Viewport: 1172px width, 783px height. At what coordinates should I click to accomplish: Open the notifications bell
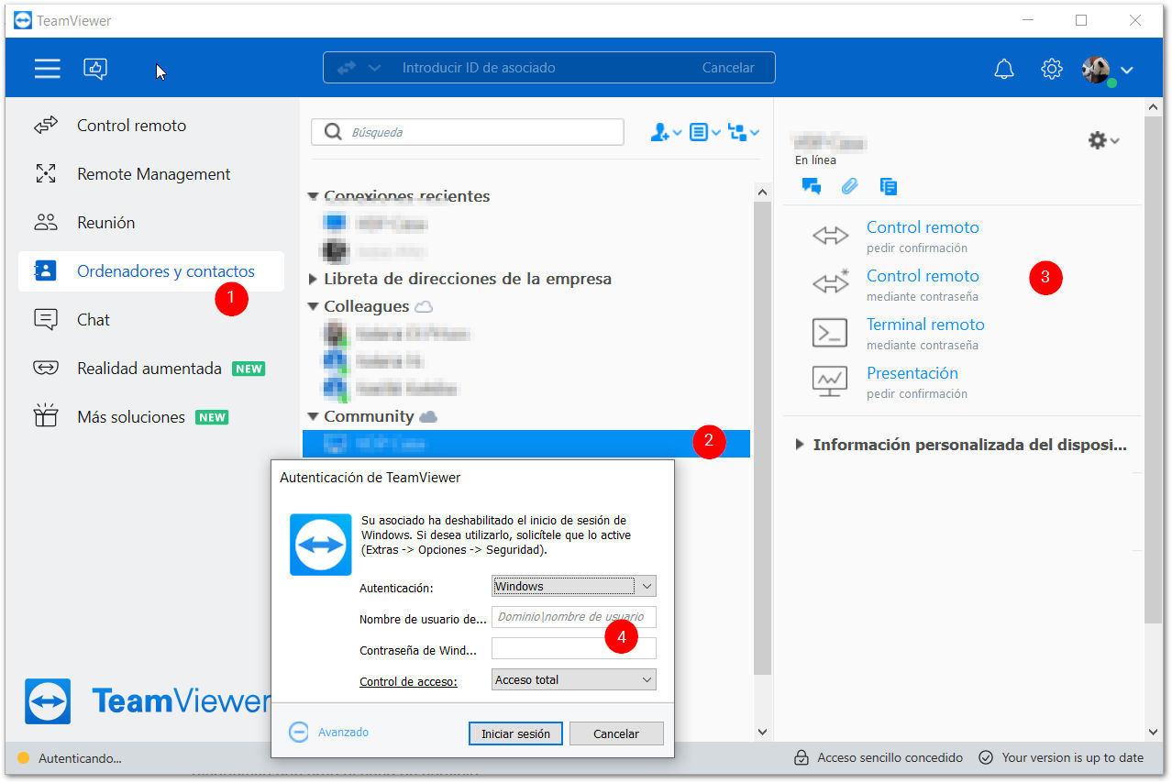coord(1005,69)
